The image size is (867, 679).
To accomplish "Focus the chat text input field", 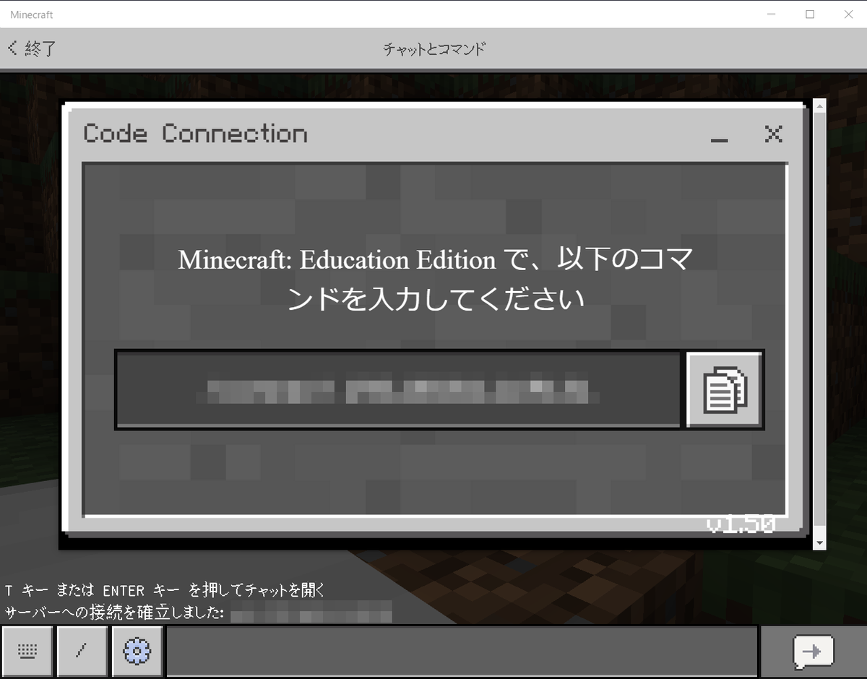I will click(462, 652).
